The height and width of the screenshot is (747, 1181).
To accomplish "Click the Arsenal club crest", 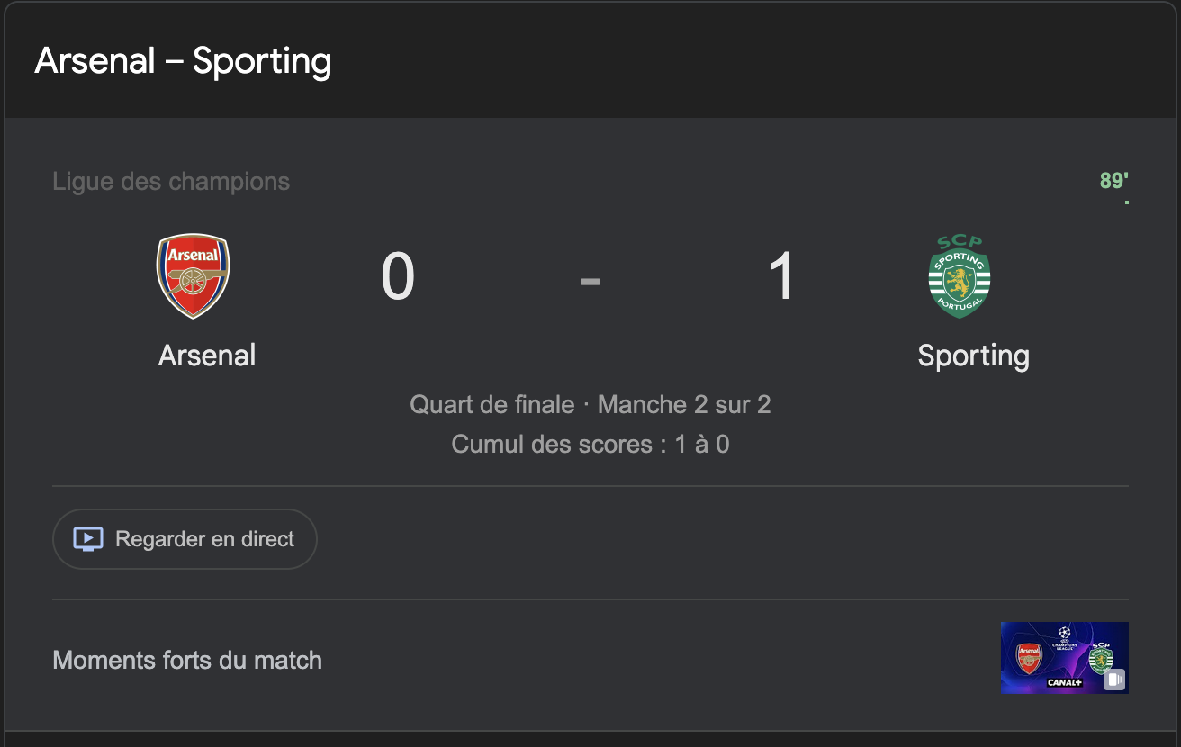I will pos(193,275).
